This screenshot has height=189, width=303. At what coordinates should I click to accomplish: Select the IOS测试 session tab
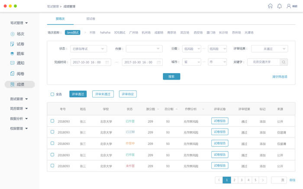(120, 32)
